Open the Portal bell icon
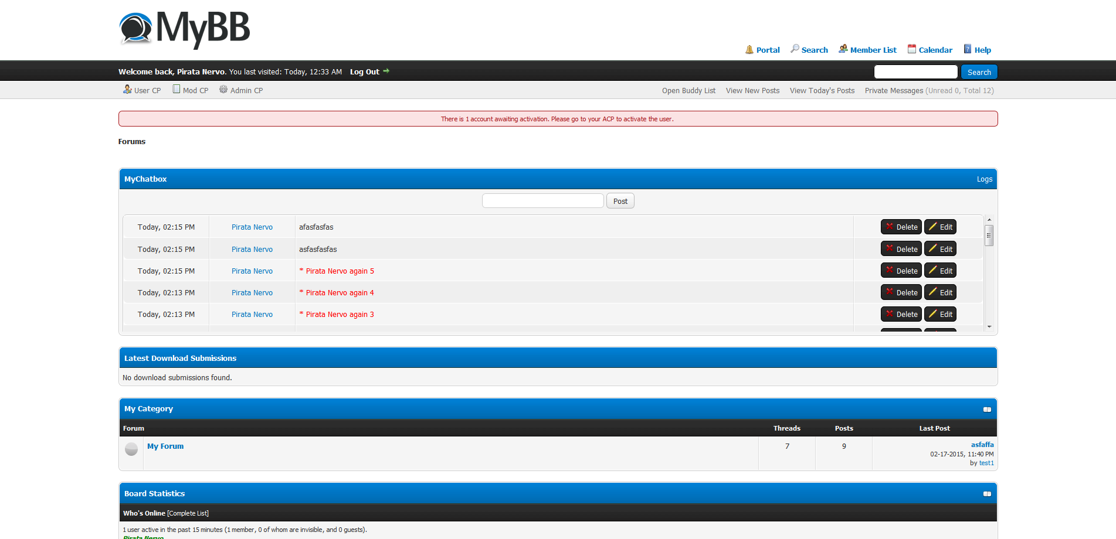1116x539 pixels. click(x=749, y=49)
